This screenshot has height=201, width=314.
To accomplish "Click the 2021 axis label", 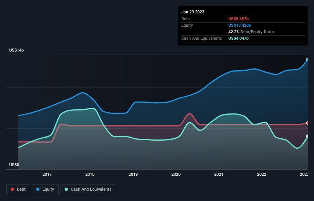I will [219, 174].
